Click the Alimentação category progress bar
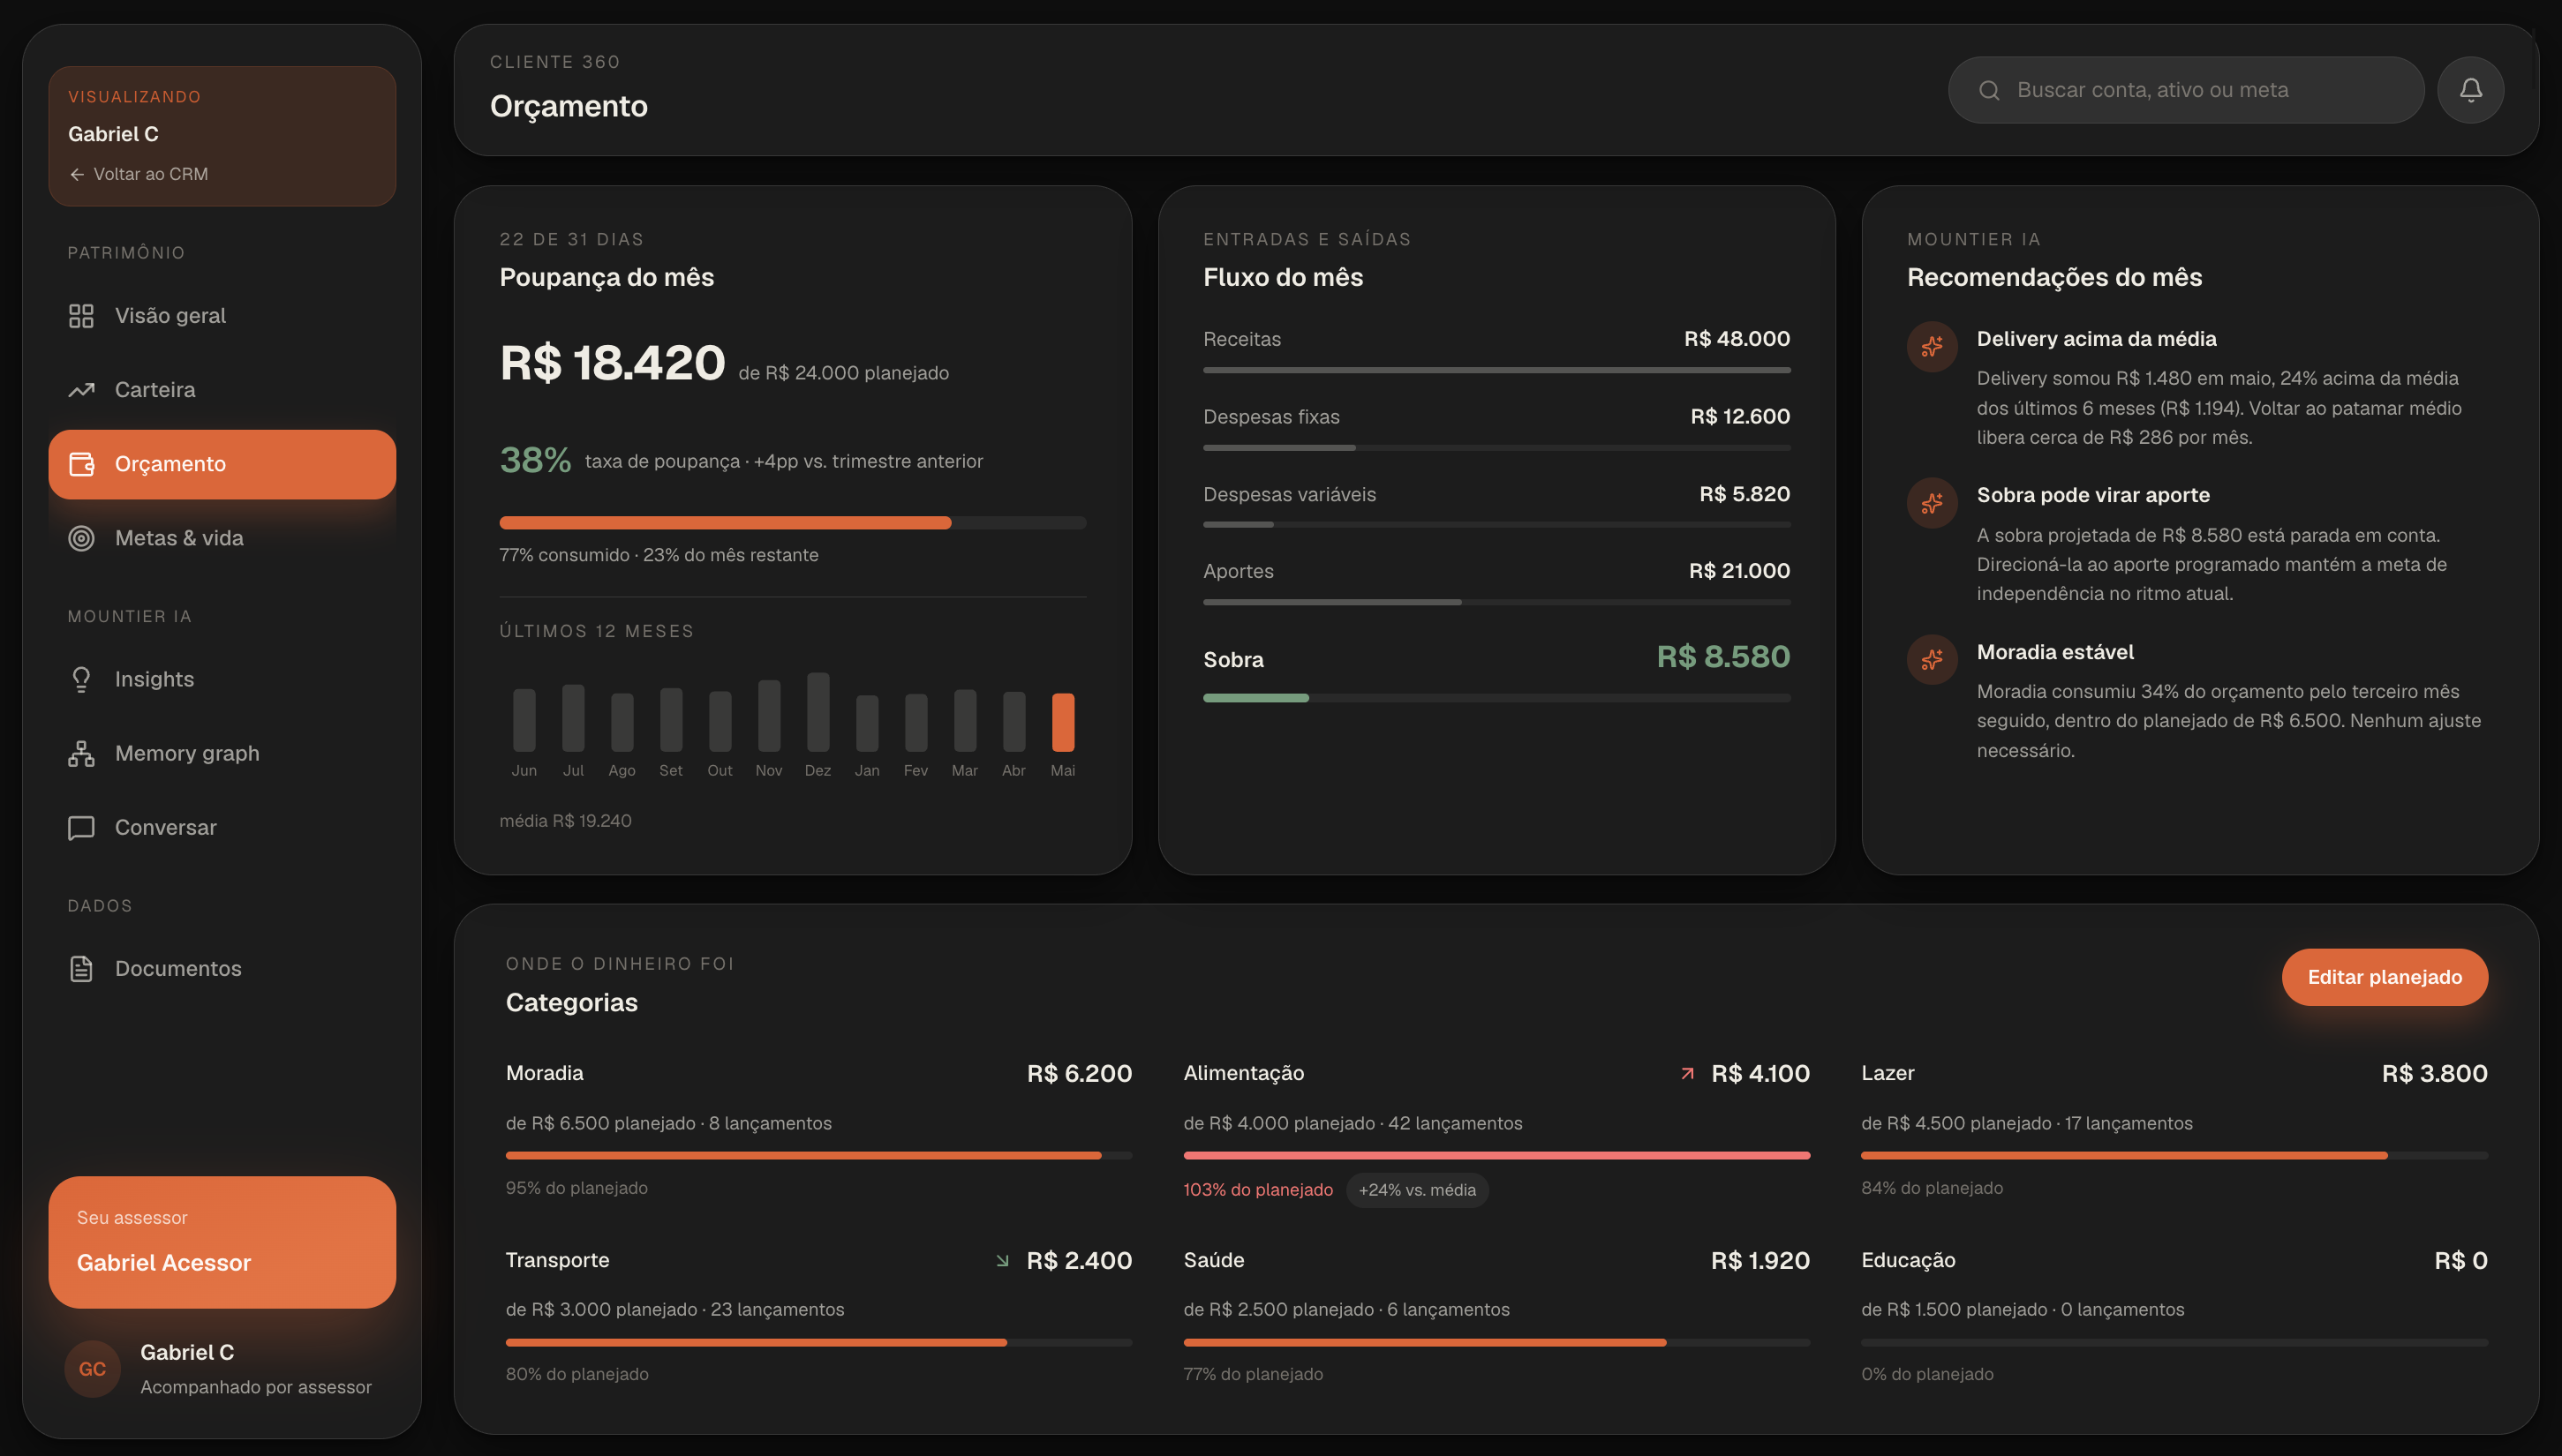Image resolution: width=2562 pixels, height=1456 pixels. click(x=1496, y=1155)
